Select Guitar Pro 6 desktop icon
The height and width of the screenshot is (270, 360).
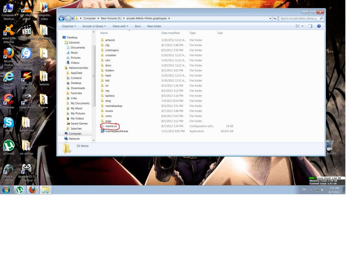[x=26, y=101]
